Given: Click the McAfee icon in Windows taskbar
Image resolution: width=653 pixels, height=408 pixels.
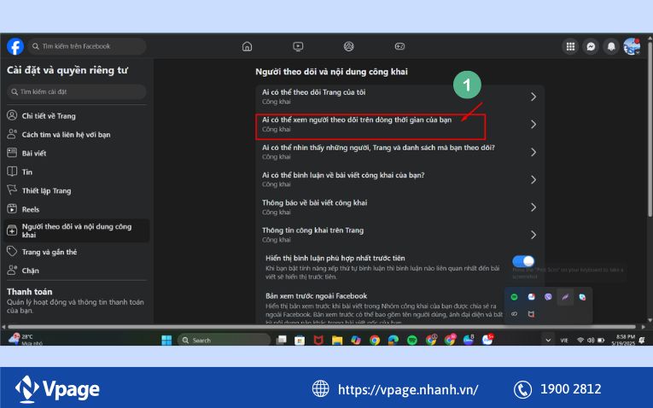Looking at the screenshot, I should (x=318, y=340).
